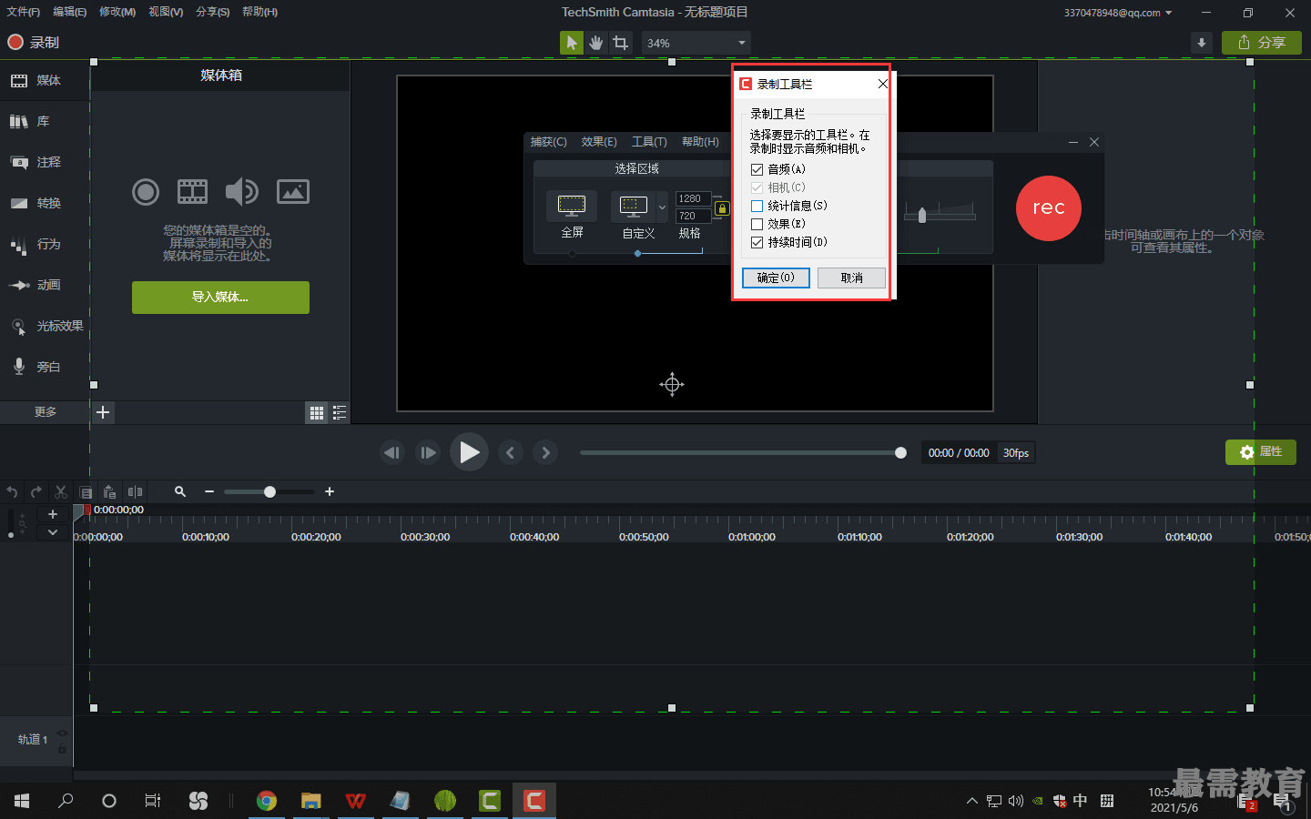
Task: Open the recorder's 工具(T) menu
Action: pyautogui.click(x=649, y=142)
